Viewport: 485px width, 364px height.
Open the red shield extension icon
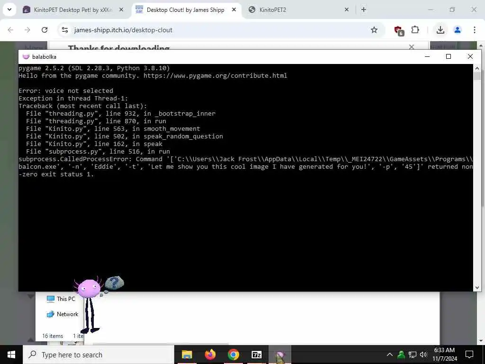398,30
